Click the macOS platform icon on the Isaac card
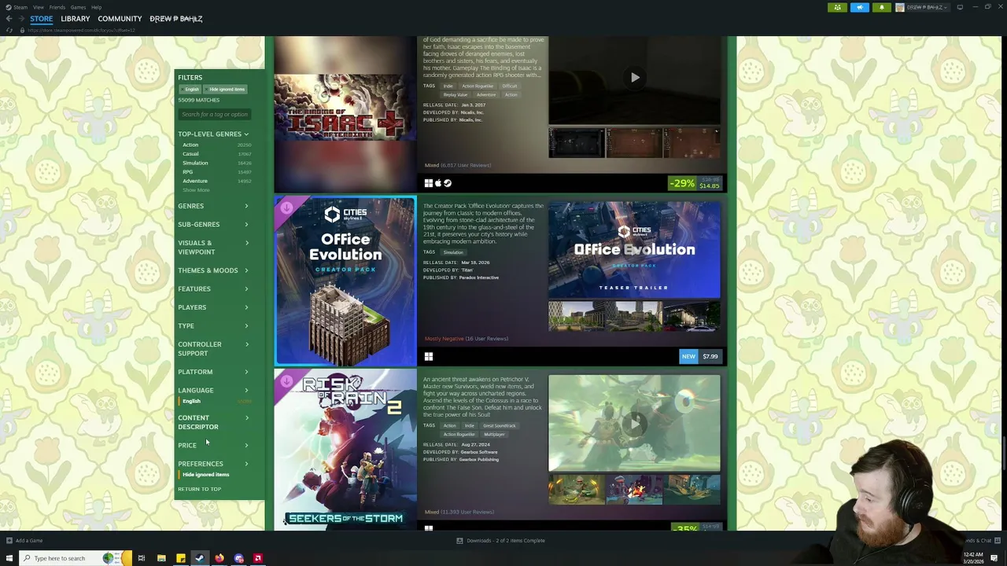The width and height of the screenshot is (1007, 566). 438,183
